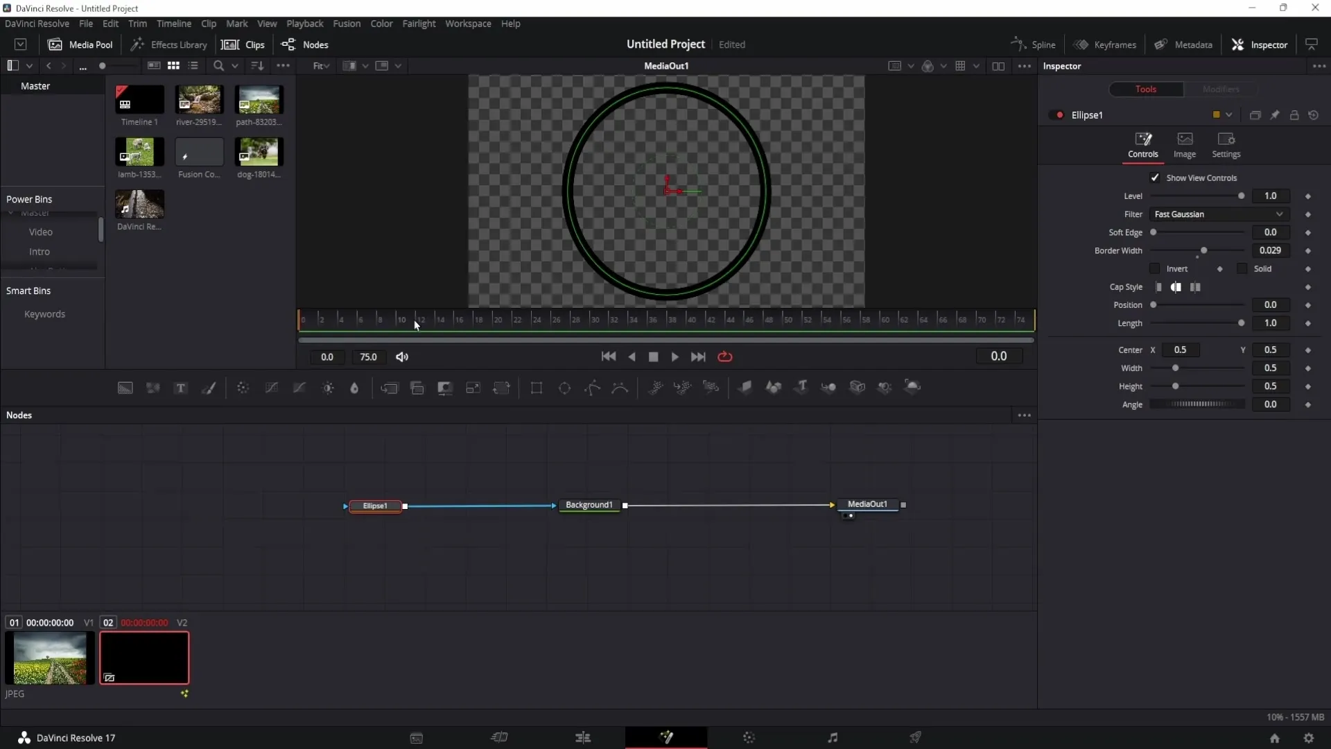The height and width of the screenshot is (749, 1331).
Task: Click the Spline editor icon
Action: tap(1016, 44)
